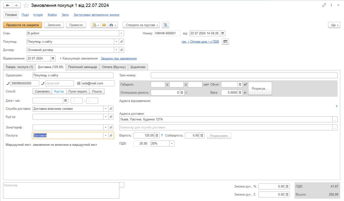
Task: Open Застосовані автоматичні знижки section
Action: click(96, 15)
